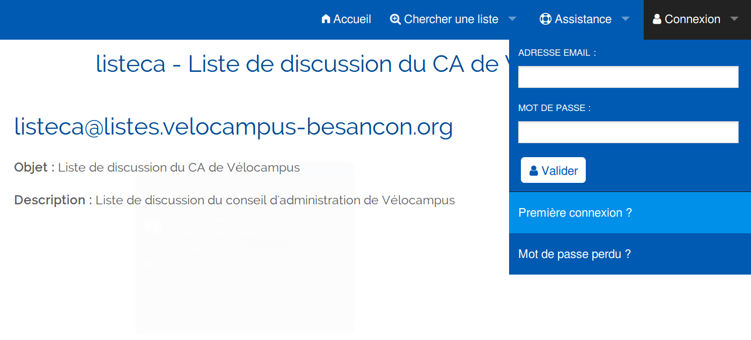This screenshot has height=340, width=751.
Task: Open the Première connexion ? link
Action: [x=575, y=213]
